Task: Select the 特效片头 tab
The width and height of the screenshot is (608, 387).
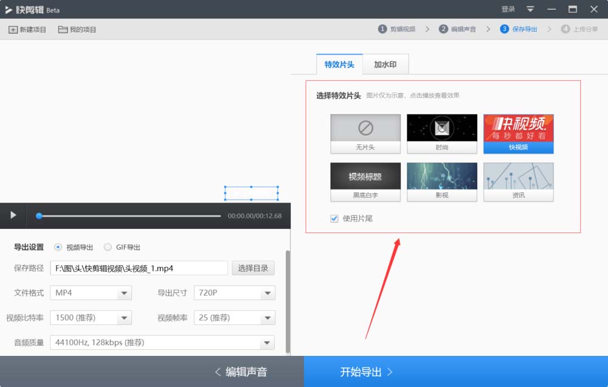Action: click(x=339, y=64)
